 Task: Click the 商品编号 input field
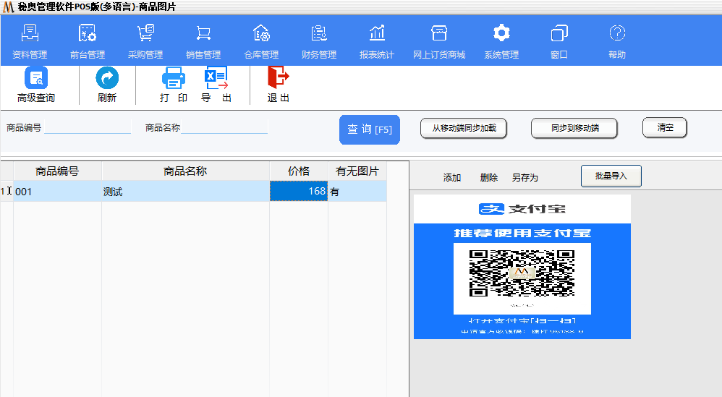(88, 127)
